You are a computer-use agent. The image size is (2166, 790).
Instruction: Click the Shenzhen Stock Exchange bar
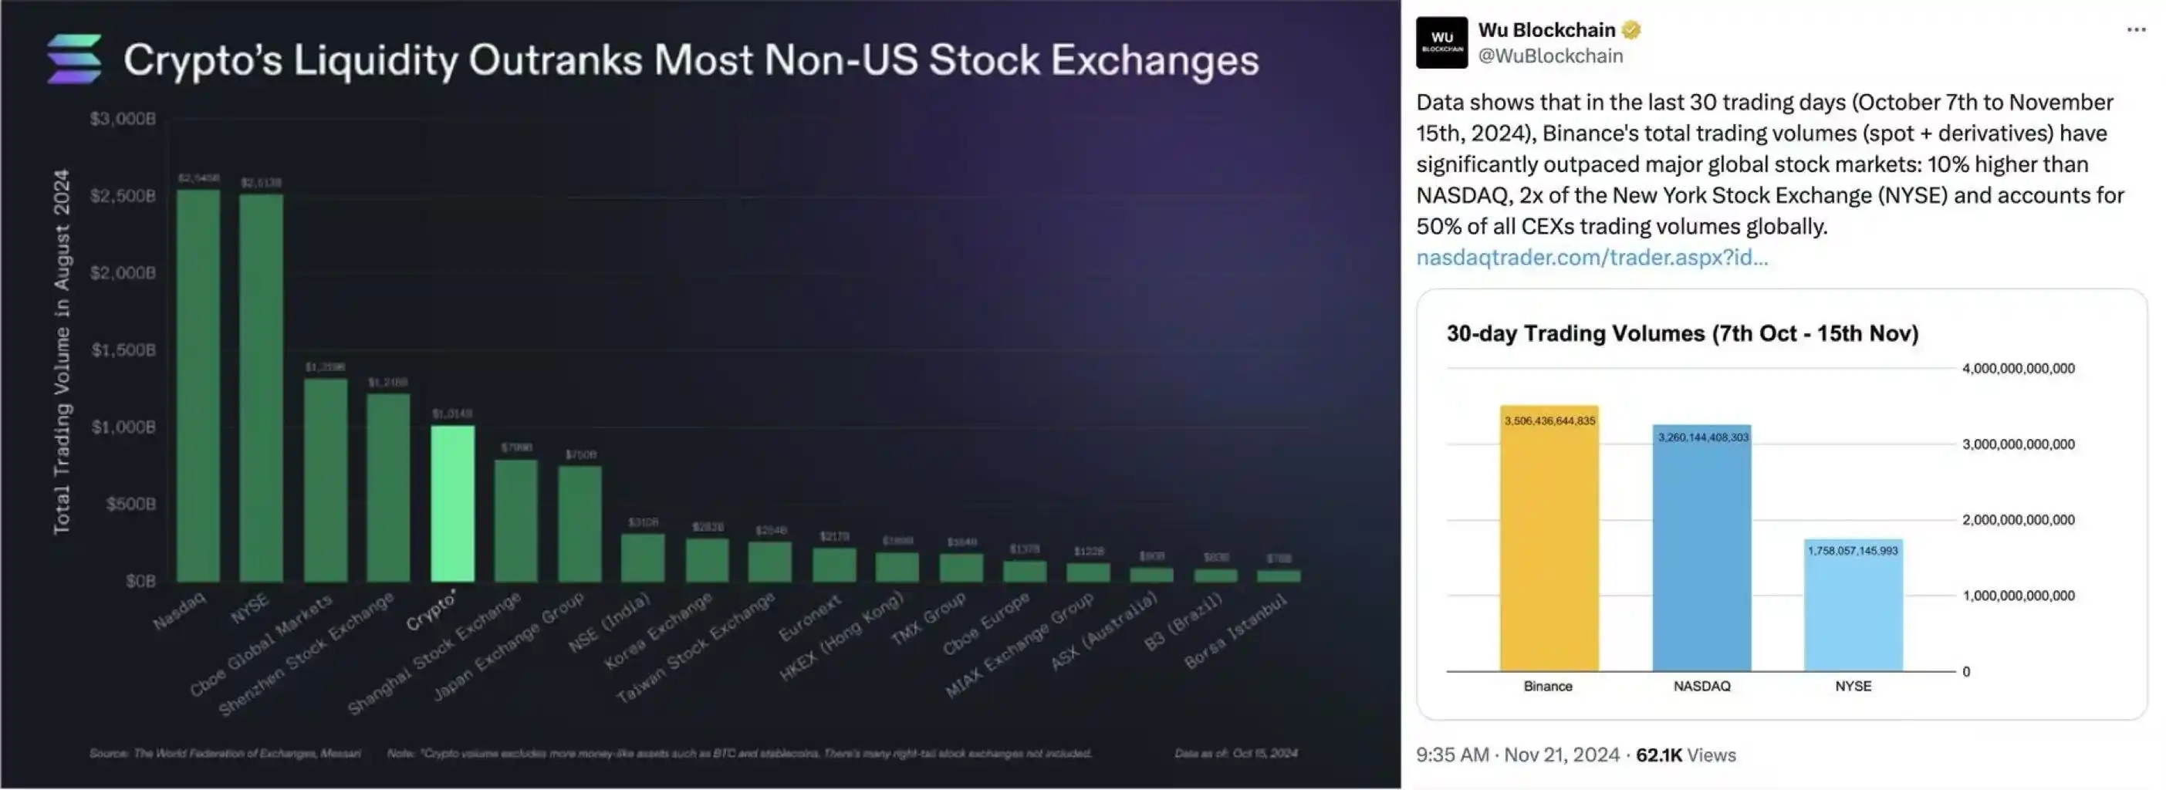pos(388,488)
